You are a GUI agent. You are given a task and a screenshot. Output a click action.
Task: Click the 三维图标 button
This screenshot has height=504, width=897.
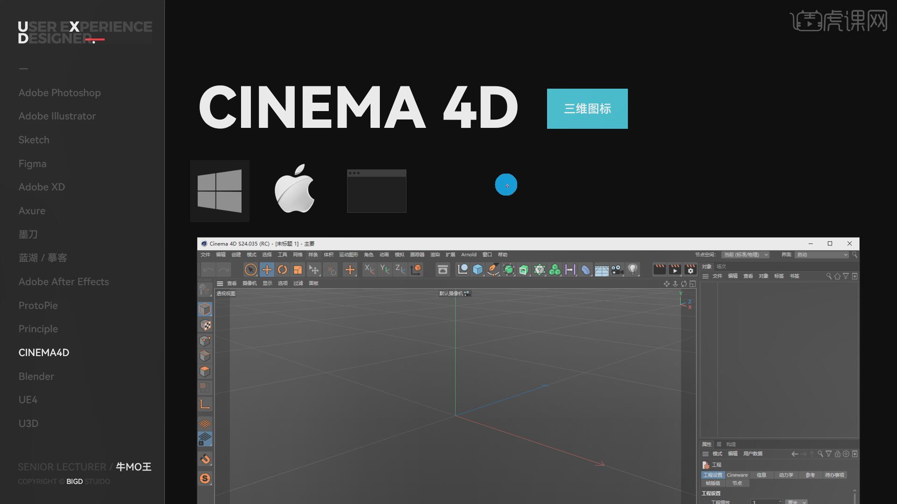587,109
